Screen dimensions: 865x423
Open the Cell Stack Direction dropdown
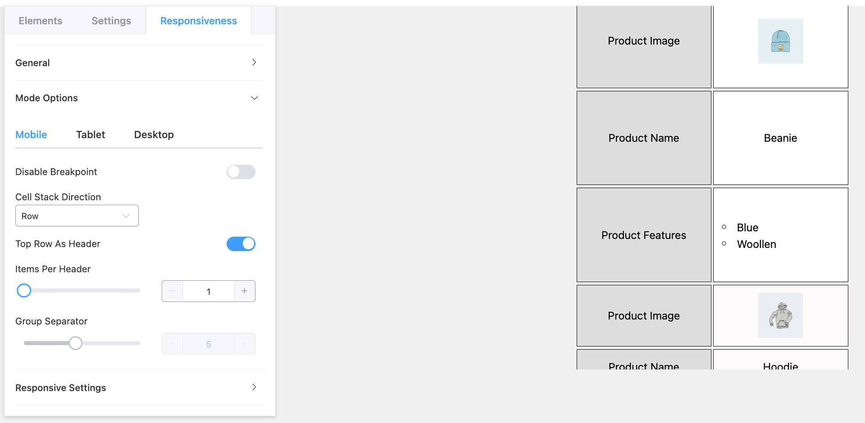[77, 216]
